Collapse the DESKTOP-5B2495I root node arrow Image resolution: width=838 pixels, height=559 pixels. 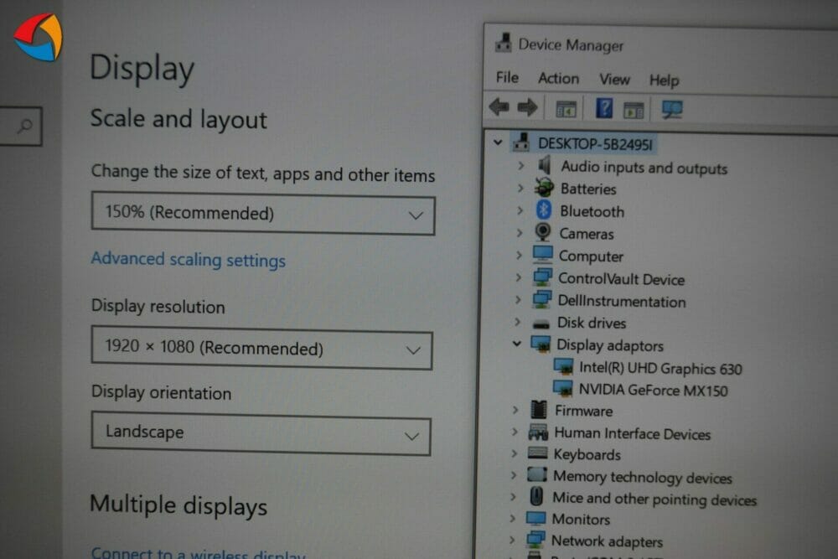(498, 142)
